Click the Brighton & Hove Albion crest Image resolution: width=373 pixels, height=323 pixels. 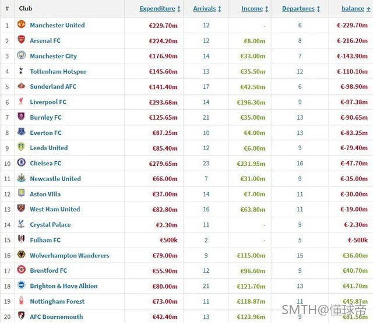coord(21,285)
